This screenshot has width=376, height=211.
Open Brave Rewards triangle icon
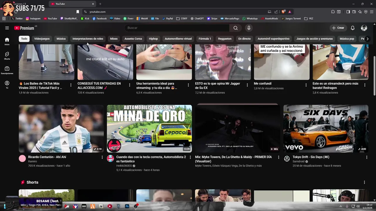point(290,12)
